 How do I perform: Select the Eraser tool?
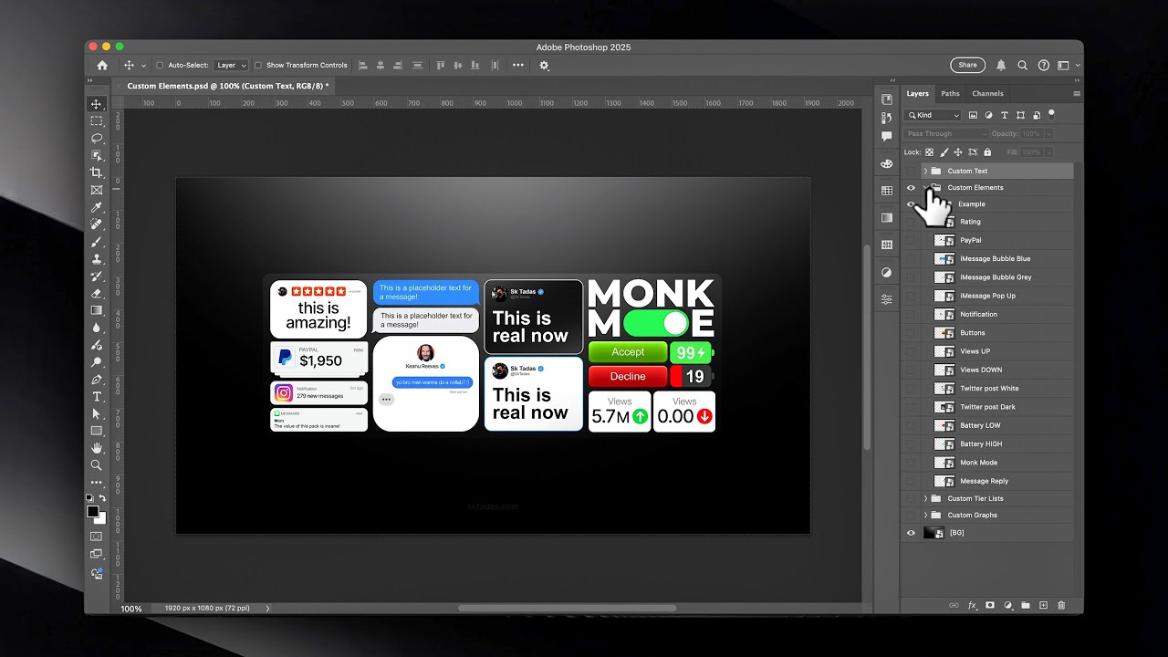click(x=97, y=293)
